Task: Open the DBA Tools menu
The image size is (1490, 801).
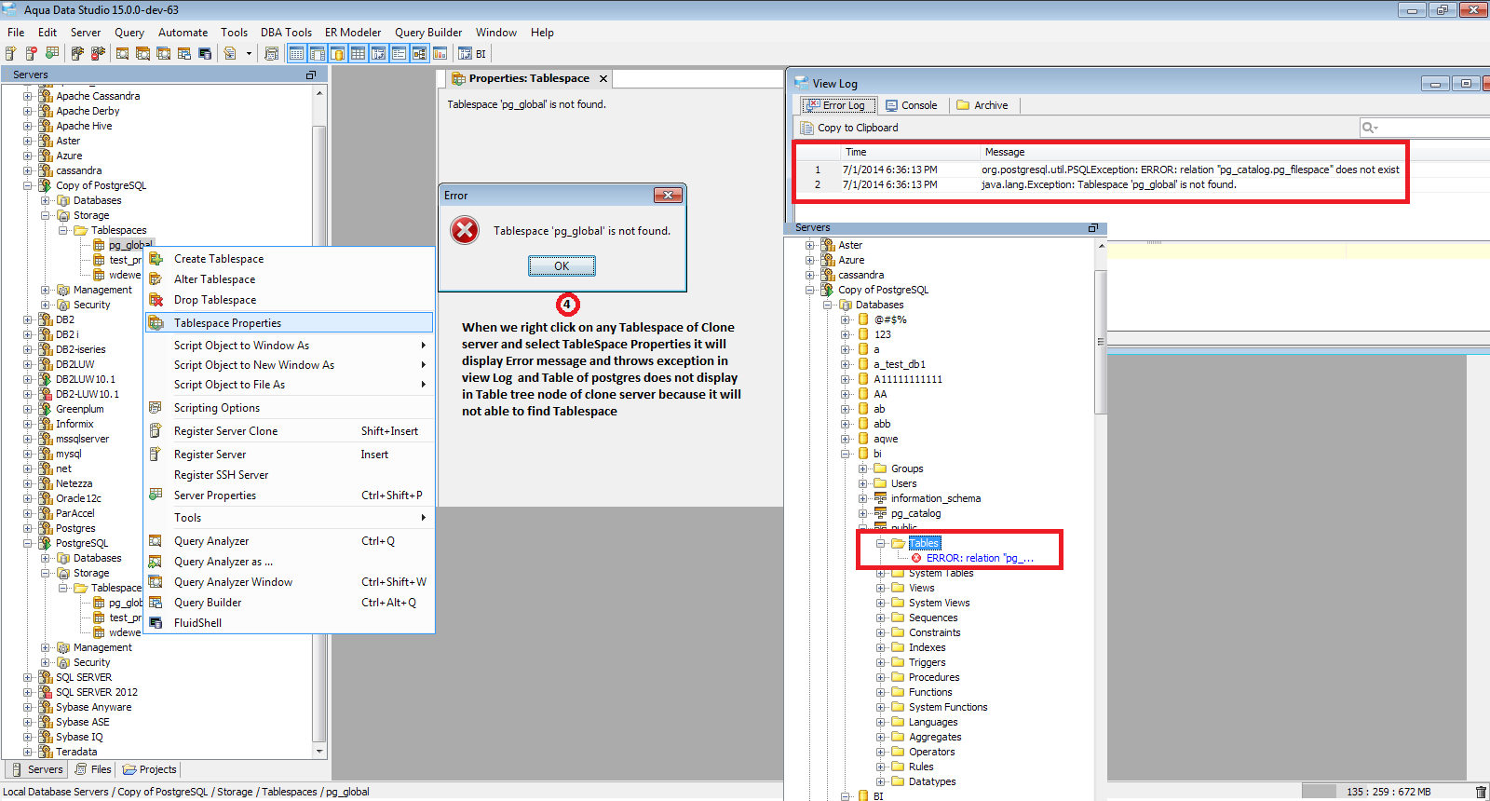Action: [x=286, y=33]
